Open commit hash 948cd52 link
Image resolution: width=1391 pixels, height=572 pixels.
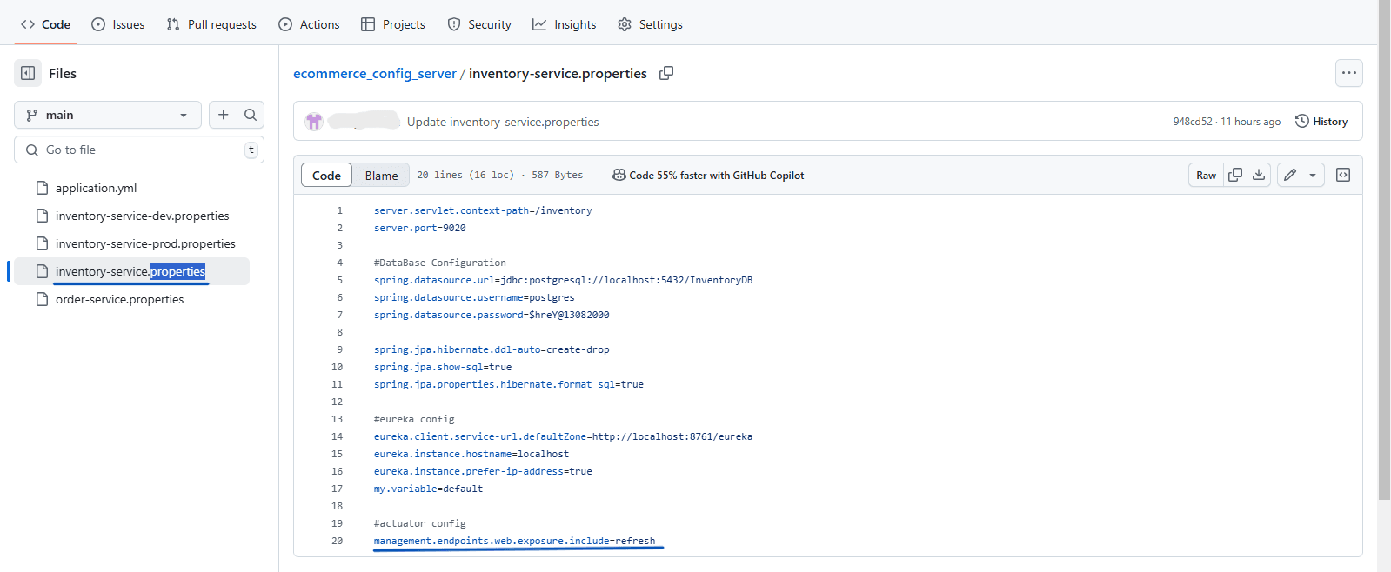click(1192, 122)
